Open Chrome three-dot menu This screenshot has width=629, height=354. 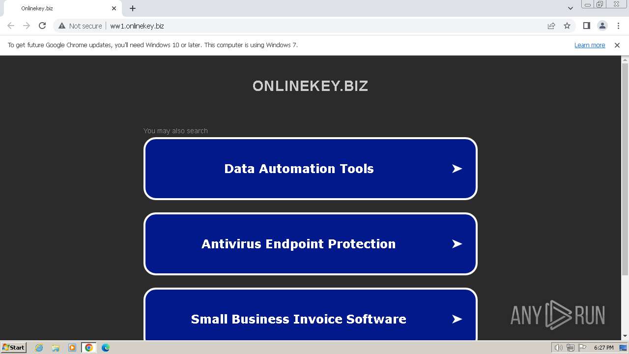tap(618, 26)
